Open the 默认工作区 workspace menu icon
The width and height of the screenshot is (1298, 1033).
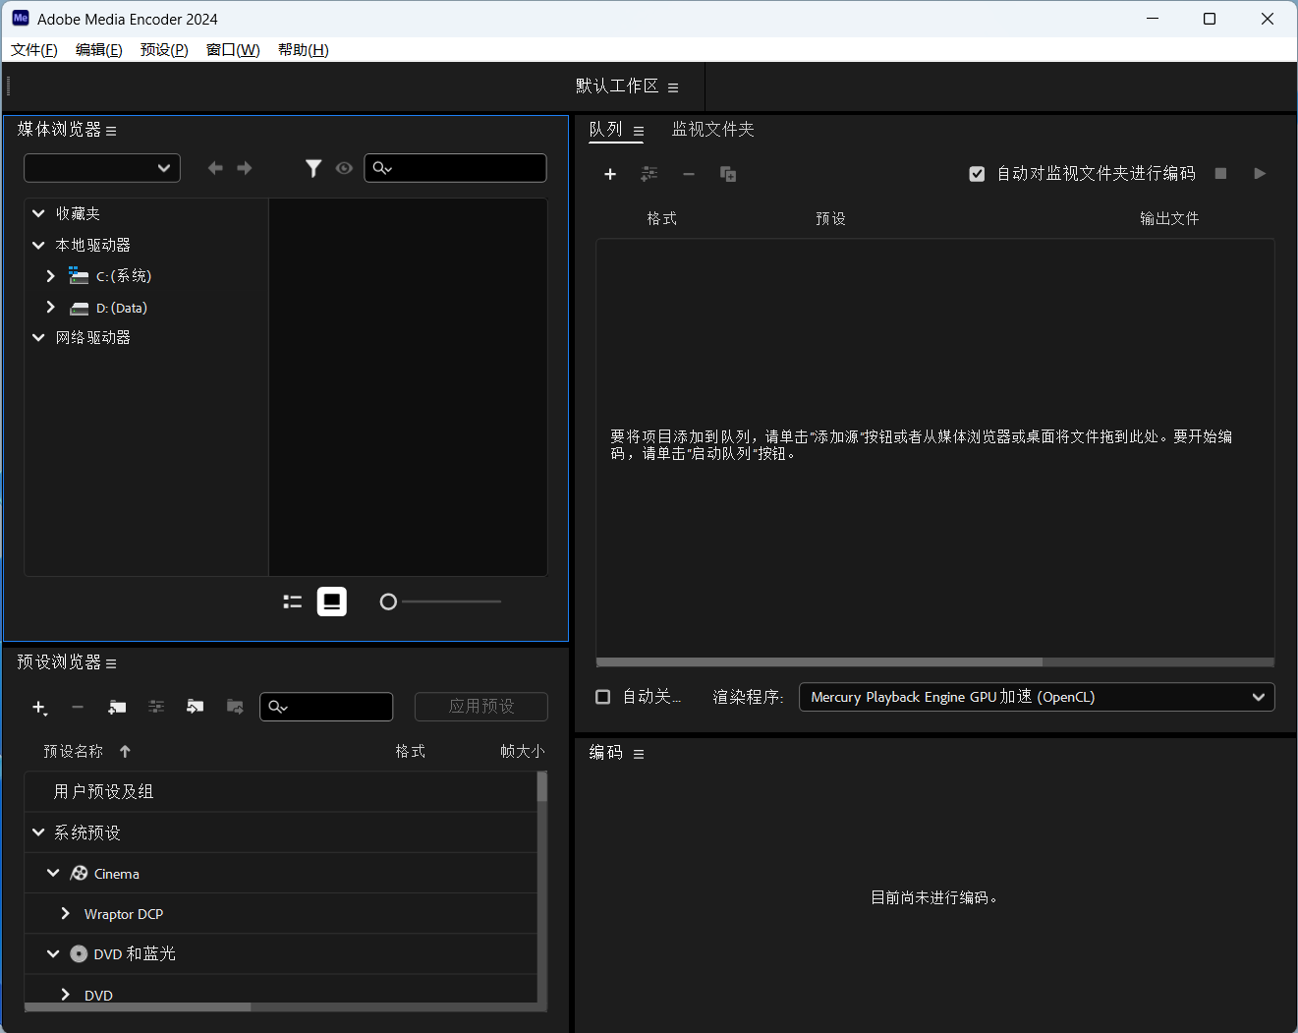pyautogui.click(x=673, y=87)
